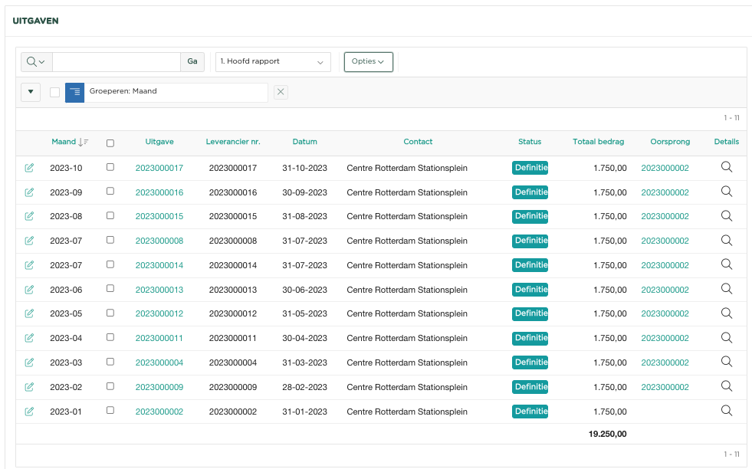Sort by Totaal bedrag column header
Screen dimensions: 752x469
[x=598, y=142]
